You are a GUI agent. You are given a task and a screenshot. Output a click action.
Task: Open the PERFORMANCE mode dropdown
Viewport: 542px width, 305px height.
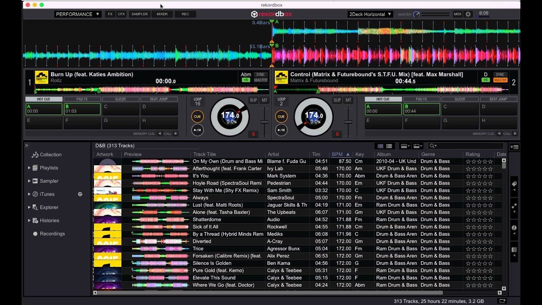coord(77,14)
